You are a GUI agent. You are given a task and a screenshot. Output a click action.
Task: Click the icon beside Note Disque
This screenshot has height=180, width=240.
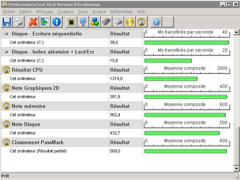click(6, 124)
